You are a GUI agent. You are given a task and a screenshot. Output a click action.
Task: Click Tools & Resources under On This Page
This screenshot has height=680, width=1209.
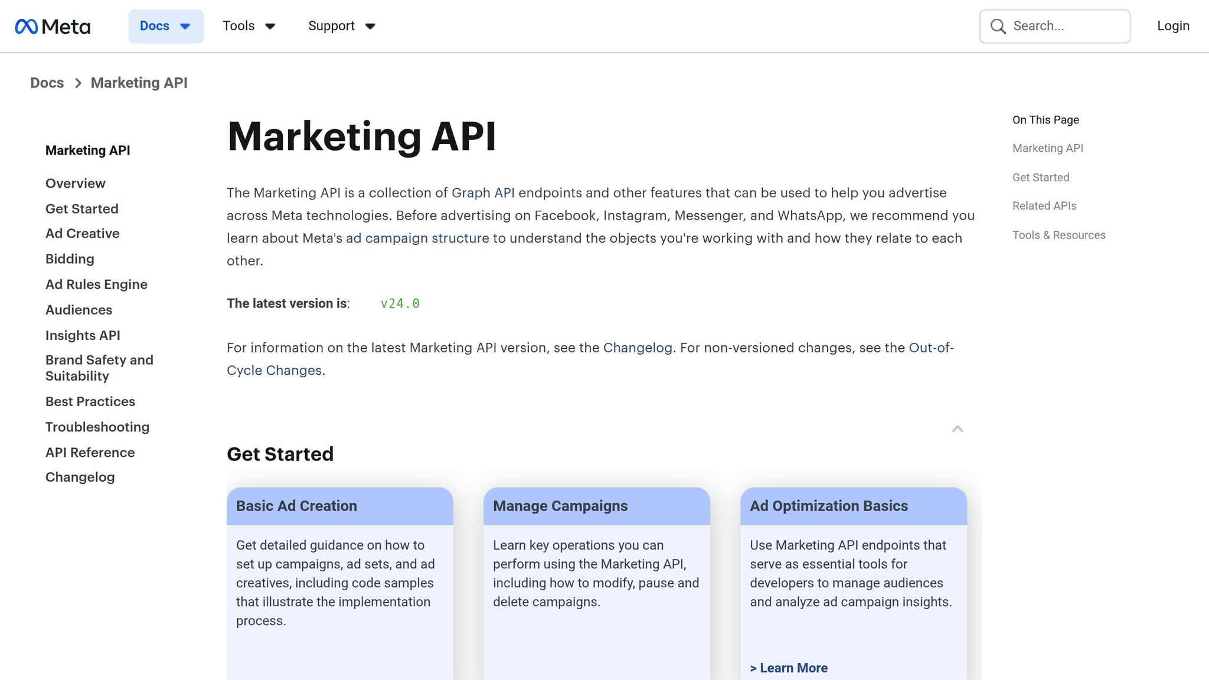[1059, 234]
